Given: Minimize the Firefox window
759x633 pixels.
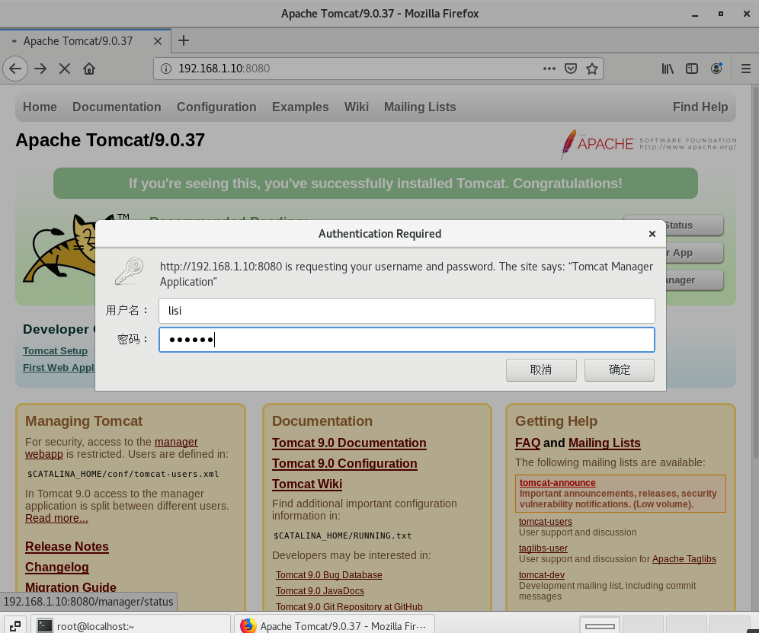Looking at the screenshot, I should [695, 14].
